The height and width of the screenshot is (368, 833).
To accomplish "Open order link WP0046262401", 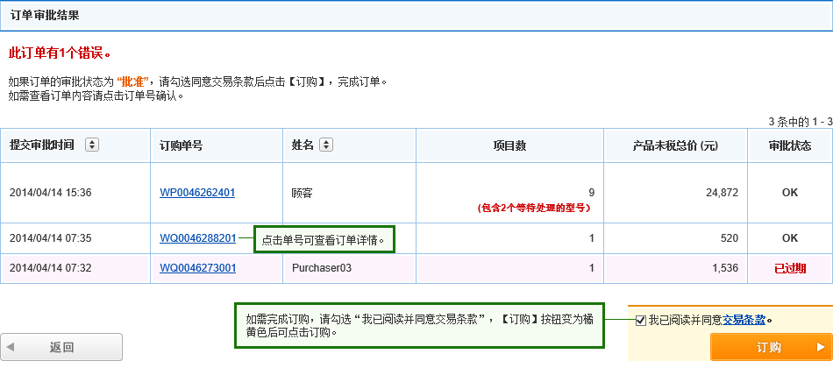I will [197, 193].
